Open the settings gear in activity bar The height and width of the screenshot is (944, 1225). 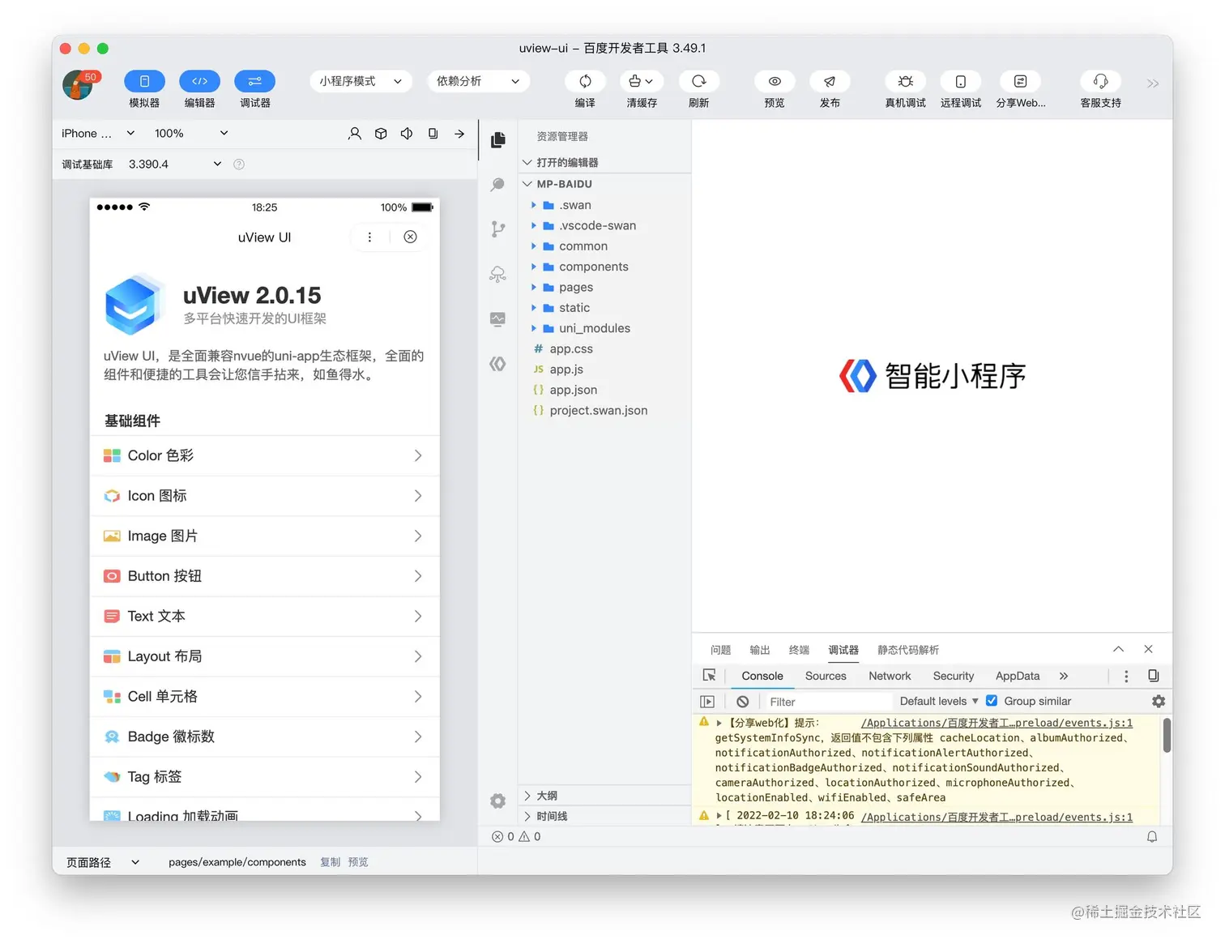tap(498, 801)
